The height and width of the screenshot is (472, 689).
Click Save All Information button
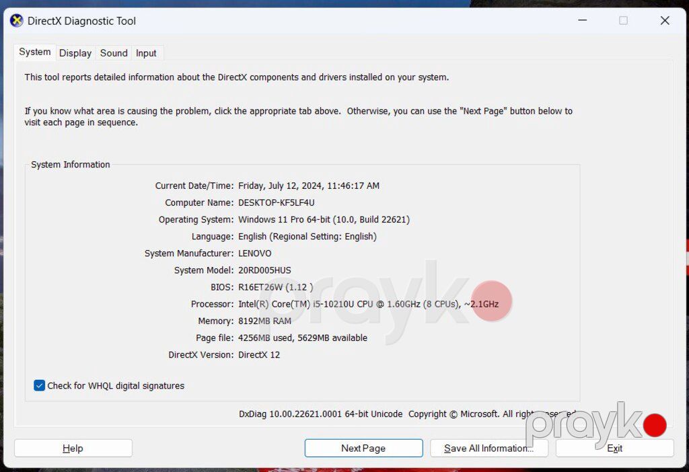[488, 448]
